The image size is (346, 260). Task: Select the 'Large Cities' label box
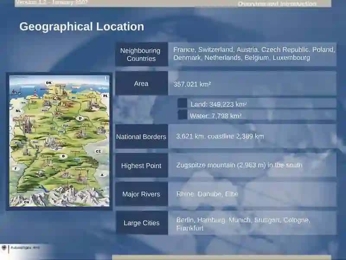pyautogui.click(x=141, y=223)
